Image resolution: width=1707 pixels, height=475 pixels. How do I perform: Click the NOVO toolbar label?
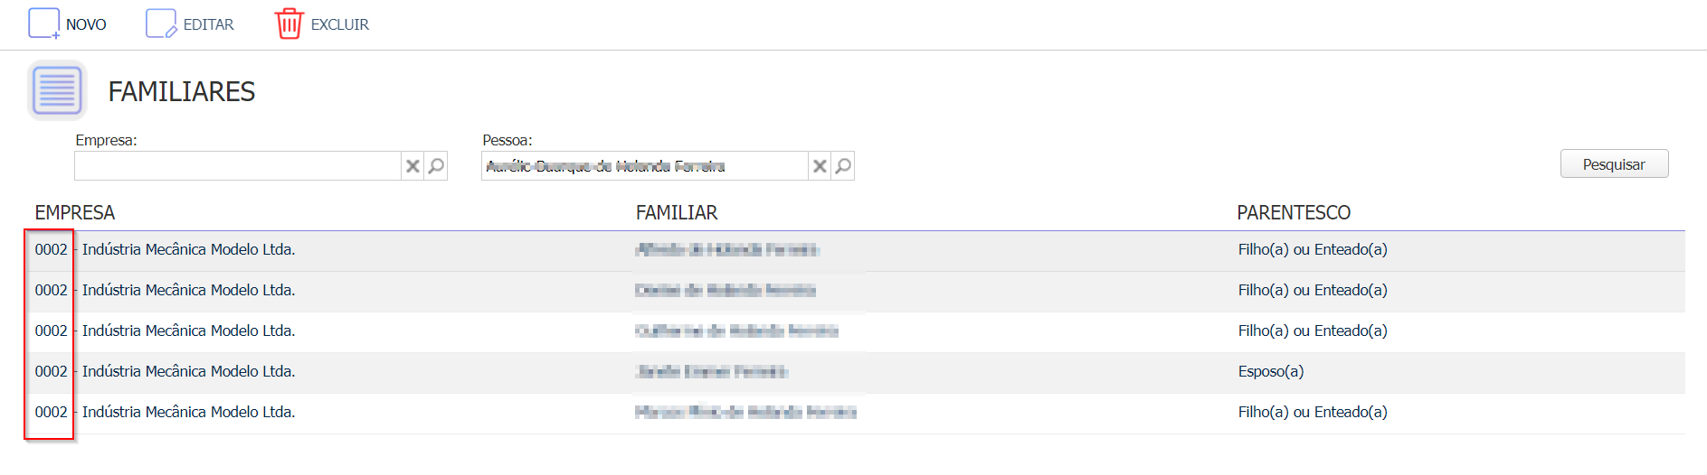click(86, 24)
